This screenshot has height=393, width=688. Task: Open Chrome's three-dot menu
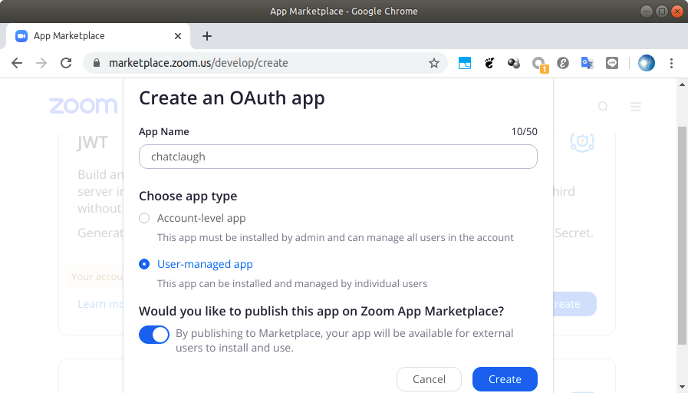click(671, 63)
